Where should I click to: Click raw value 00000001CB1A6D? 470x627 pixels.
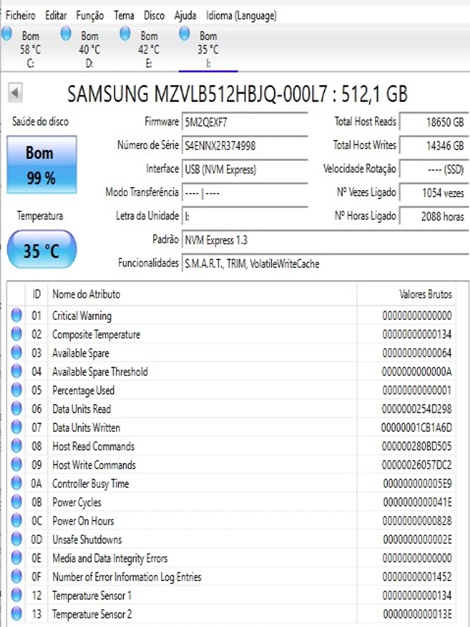pyautogui.click(x=416, y=427)
